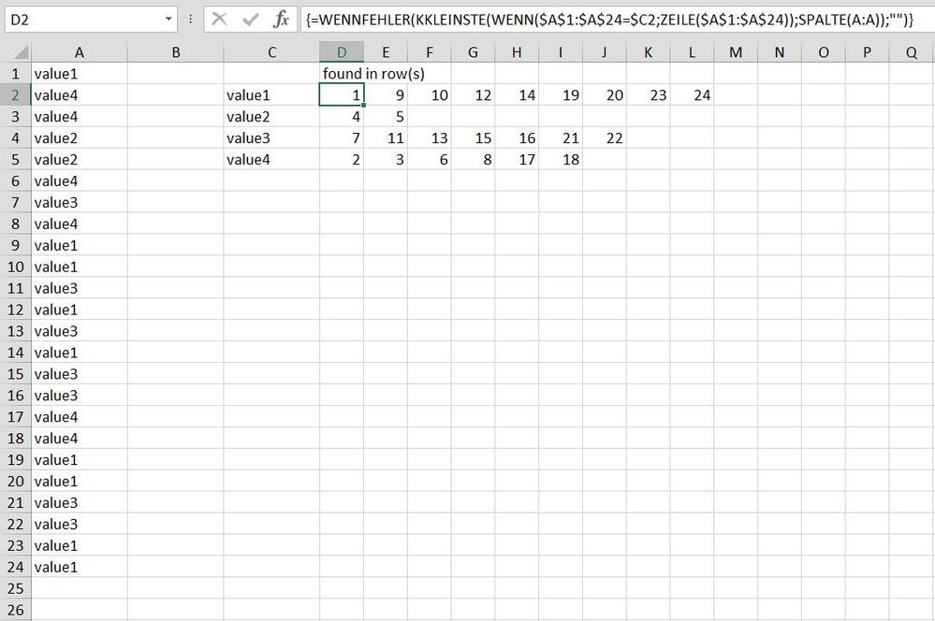Click cell L2 showing 24
The width and height of the screenshot is (935, 621).
tap(692, 95)
